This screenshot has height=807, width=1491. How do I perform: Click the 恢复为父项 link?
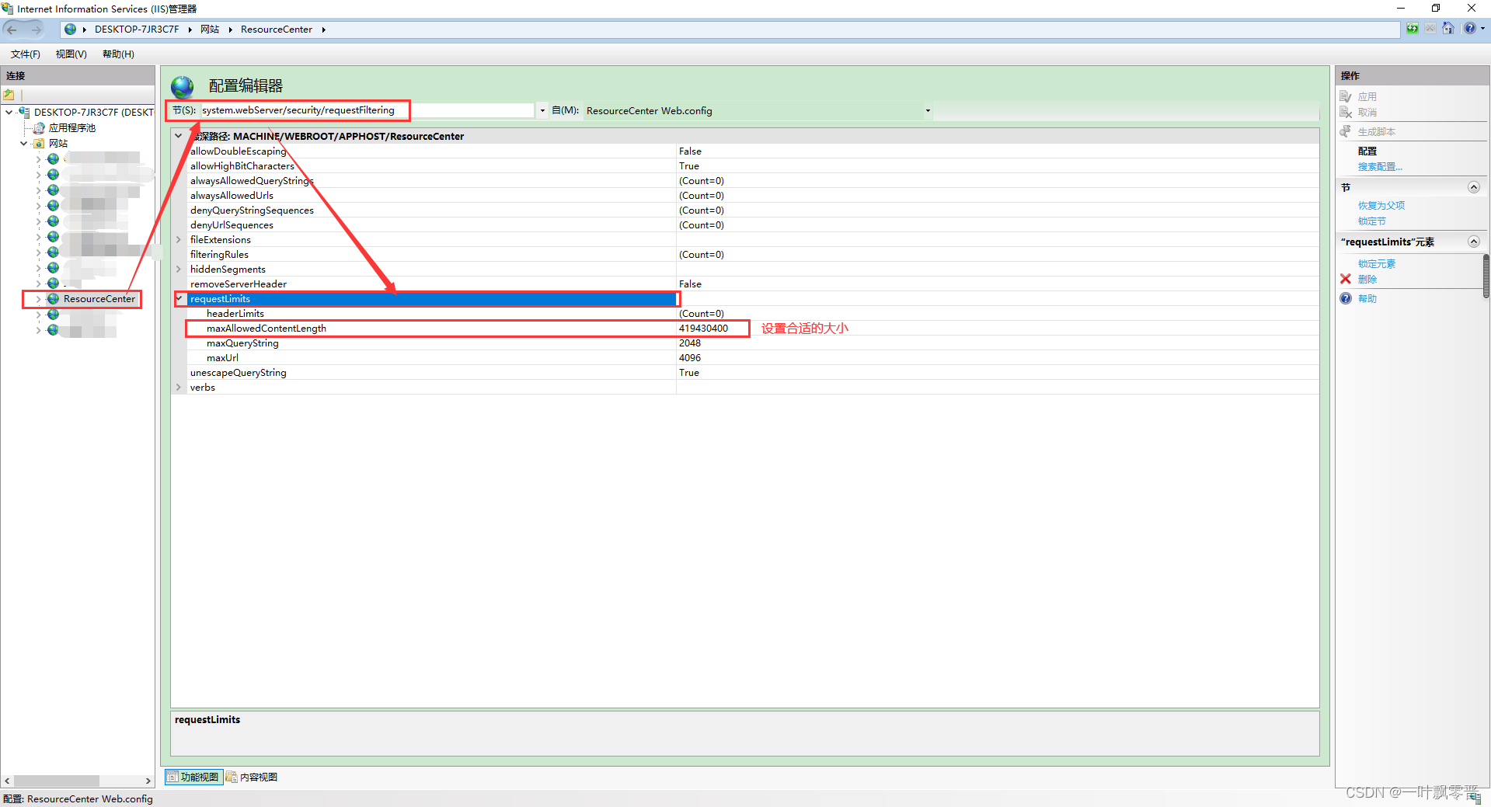(x=1381, y=206)
